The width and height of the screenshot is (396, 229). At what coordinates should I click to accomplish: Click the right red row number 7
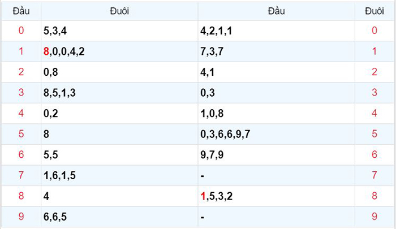pyautogui.click(x=375, y=175)
